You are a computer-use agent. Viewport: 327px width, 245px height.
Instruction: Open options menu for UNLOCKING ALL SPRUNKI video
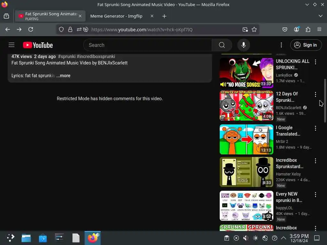point(315,62)
